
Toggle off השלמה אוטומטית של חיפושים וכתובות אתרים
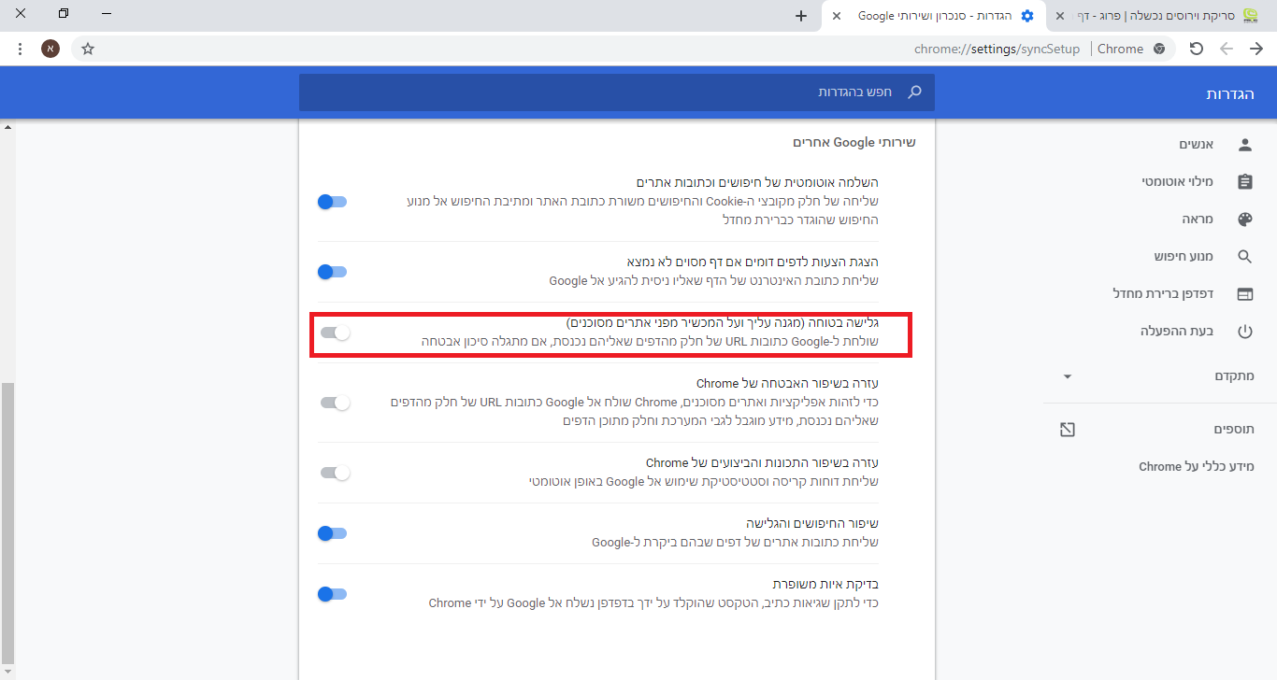332,201
